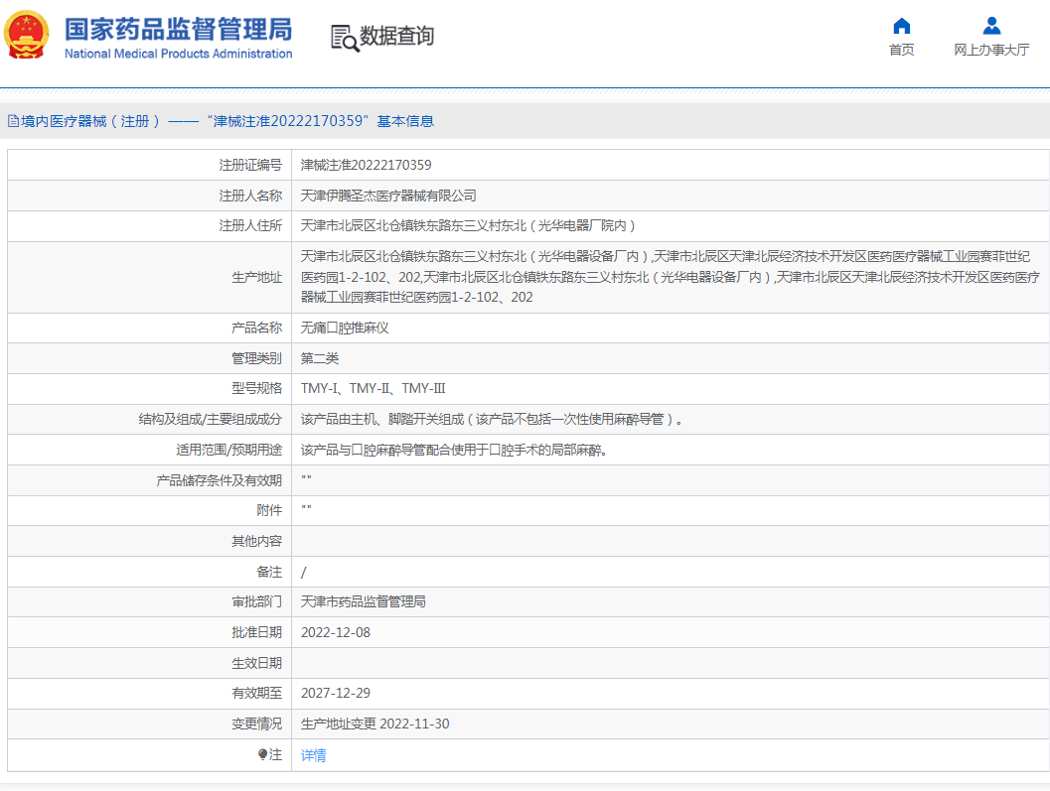Click the 有效期至 row label
Screen dimensions: 1050x791
click(x=257, y=694)
